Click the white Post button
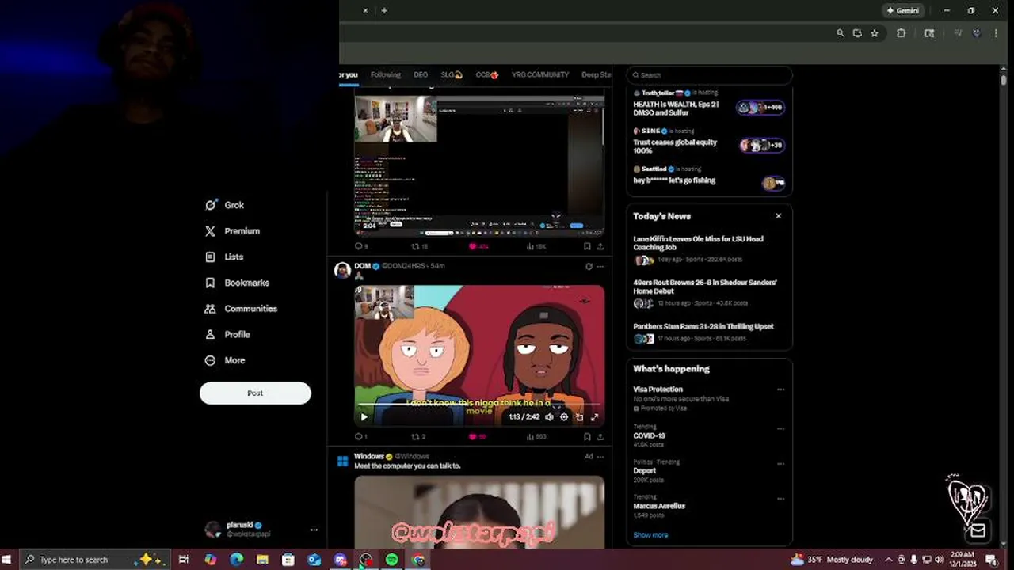This screenshot has height=570, width=1014. 255,393
